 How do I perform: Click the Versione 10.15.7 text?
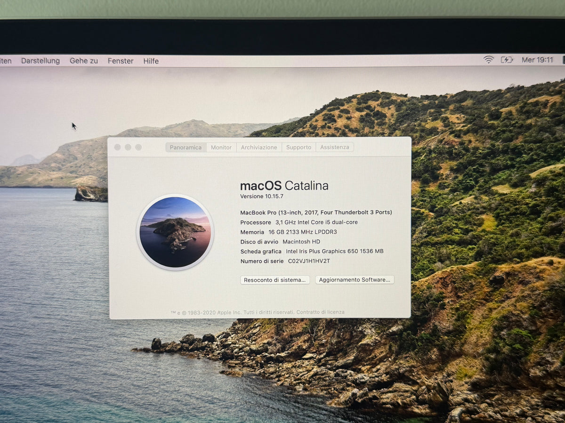tap(262, 196)
